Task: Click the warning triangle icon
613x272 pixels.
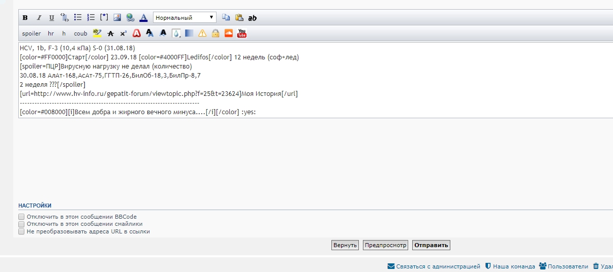Action: (202, 33)
